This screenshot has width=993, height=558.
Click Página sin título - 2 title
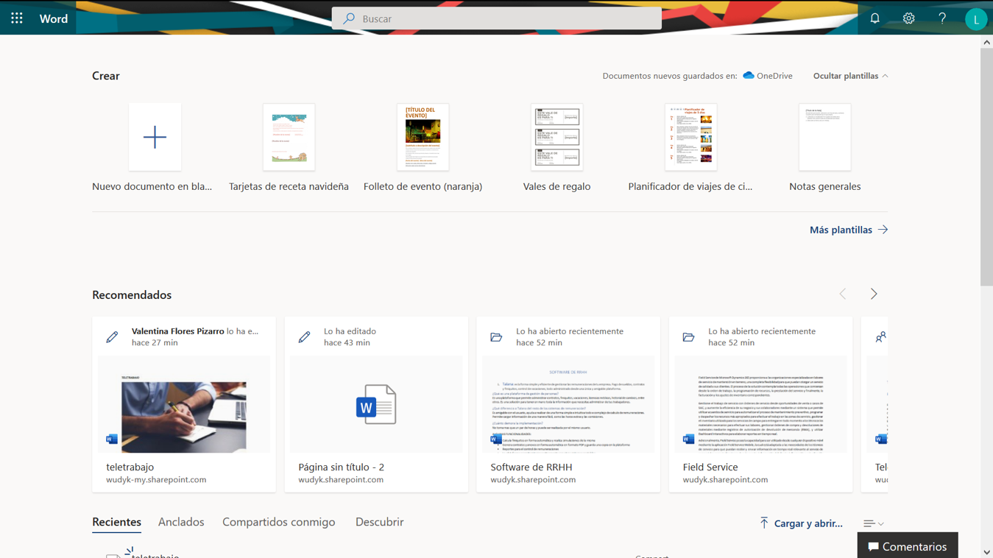[342, 467]
